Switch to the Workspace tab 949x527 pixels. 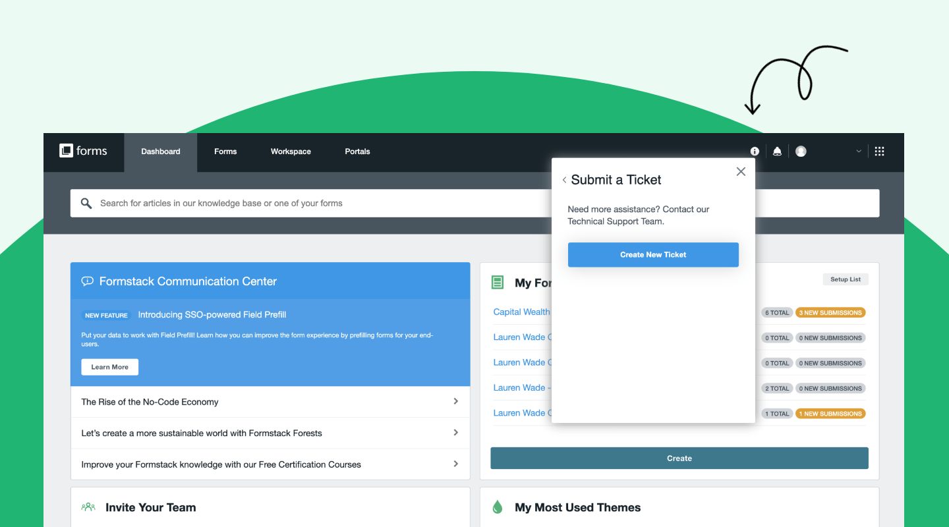290,152
